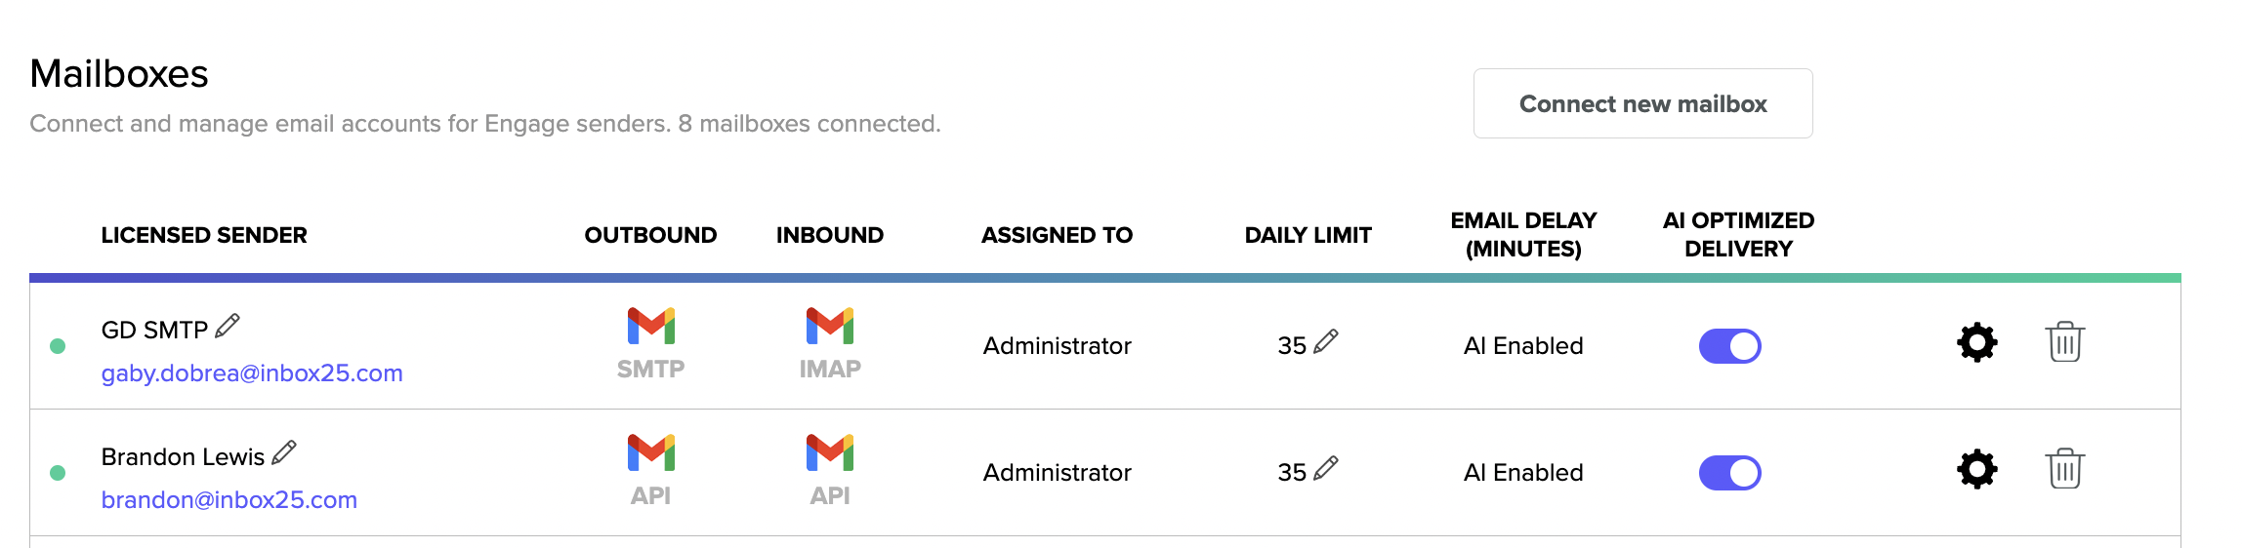Delete the Brandon Lewis mailbox
Viewport: 2242px width, 548px height.
click(2065, 469)
